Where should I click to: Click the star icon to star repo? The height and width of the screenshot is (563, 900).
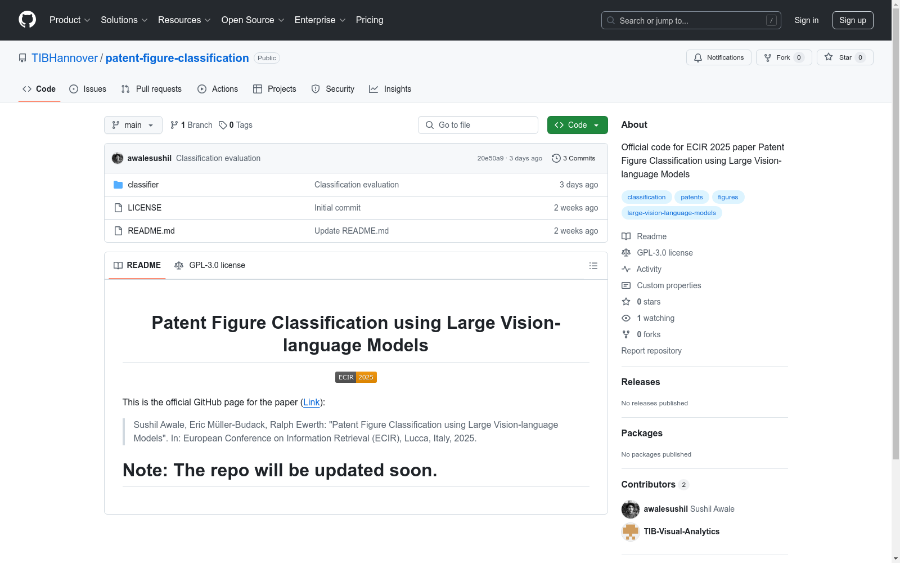(829, 57)
